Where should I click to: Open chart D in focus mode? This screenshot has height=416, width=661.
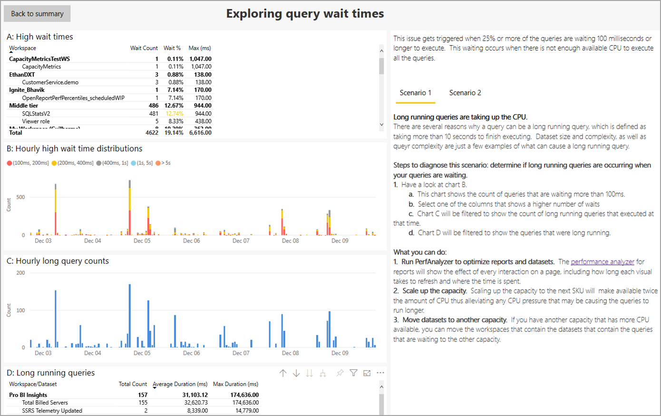pos(366,373)
